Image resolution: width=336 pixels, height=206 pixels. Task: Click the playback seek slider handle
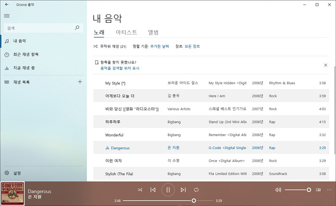click(x=194, y=201)
